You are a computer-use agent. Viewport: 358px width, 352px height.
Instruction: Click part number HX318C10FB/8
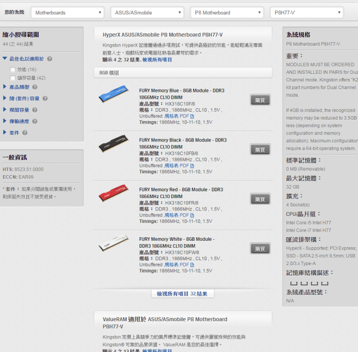181,153
